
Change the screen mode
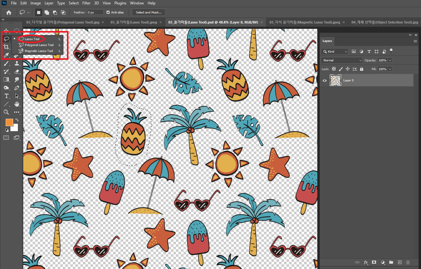[17, 137]
